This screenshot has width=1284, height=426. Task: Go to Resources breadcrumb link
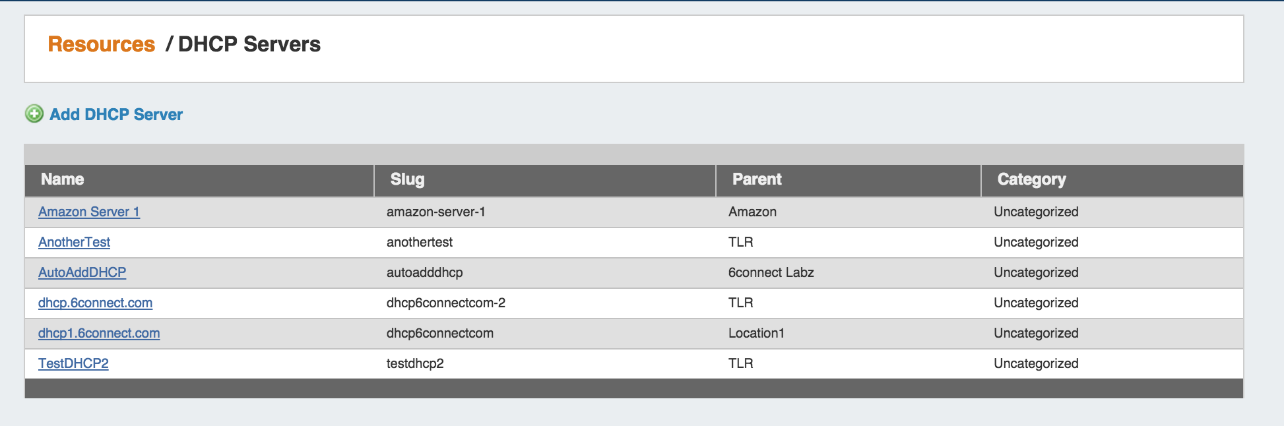click(102, 44)
